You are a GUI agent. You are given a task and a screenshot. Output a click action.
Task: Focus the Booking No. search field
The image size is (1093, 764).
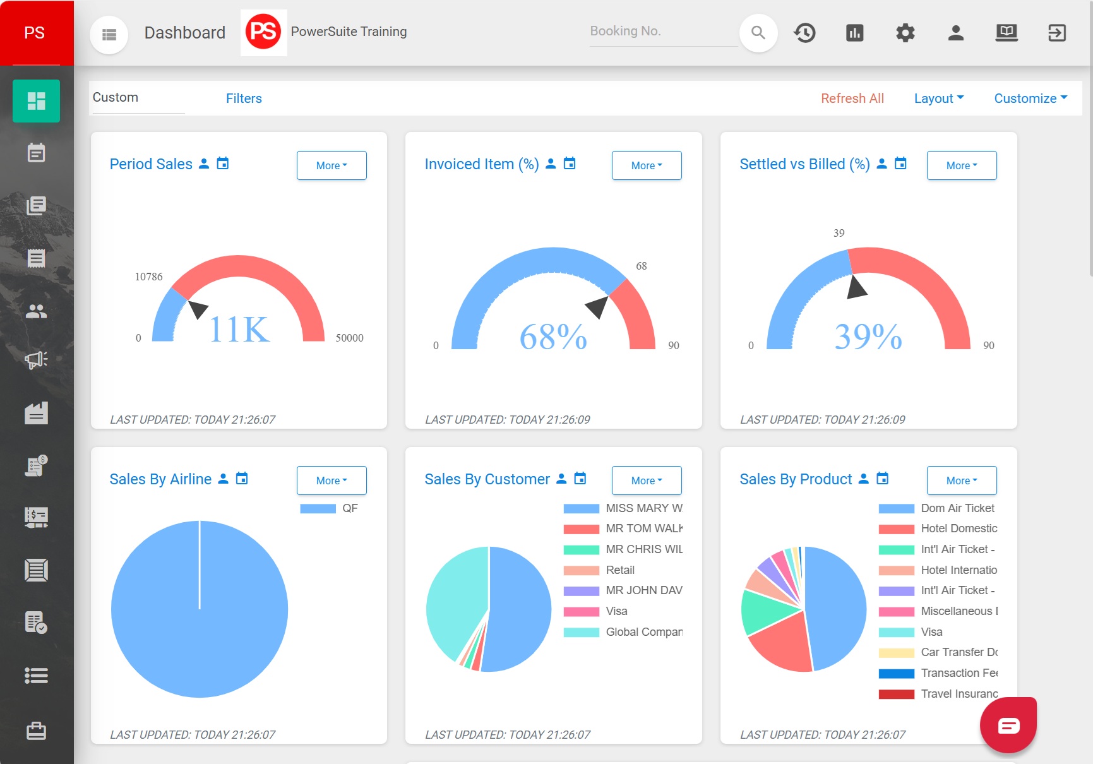click(x=664, y=32)
